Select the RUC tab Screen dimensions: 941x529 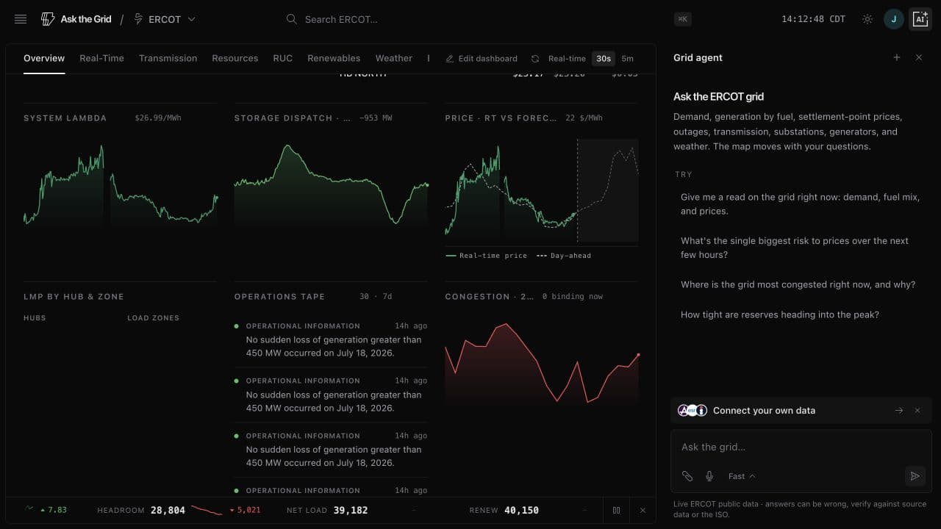coord(282,58)
